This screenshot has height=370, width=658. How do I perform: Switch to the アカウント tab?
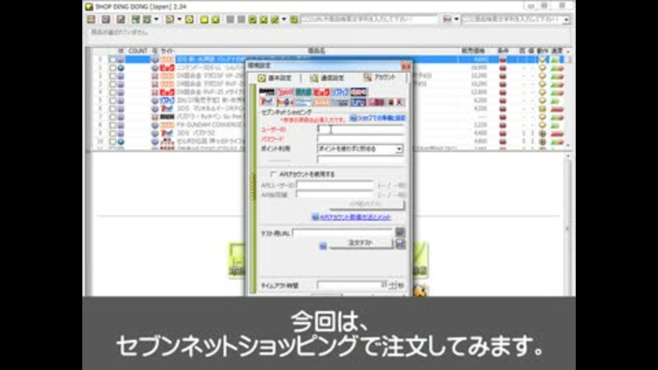(x=380, y=77)
